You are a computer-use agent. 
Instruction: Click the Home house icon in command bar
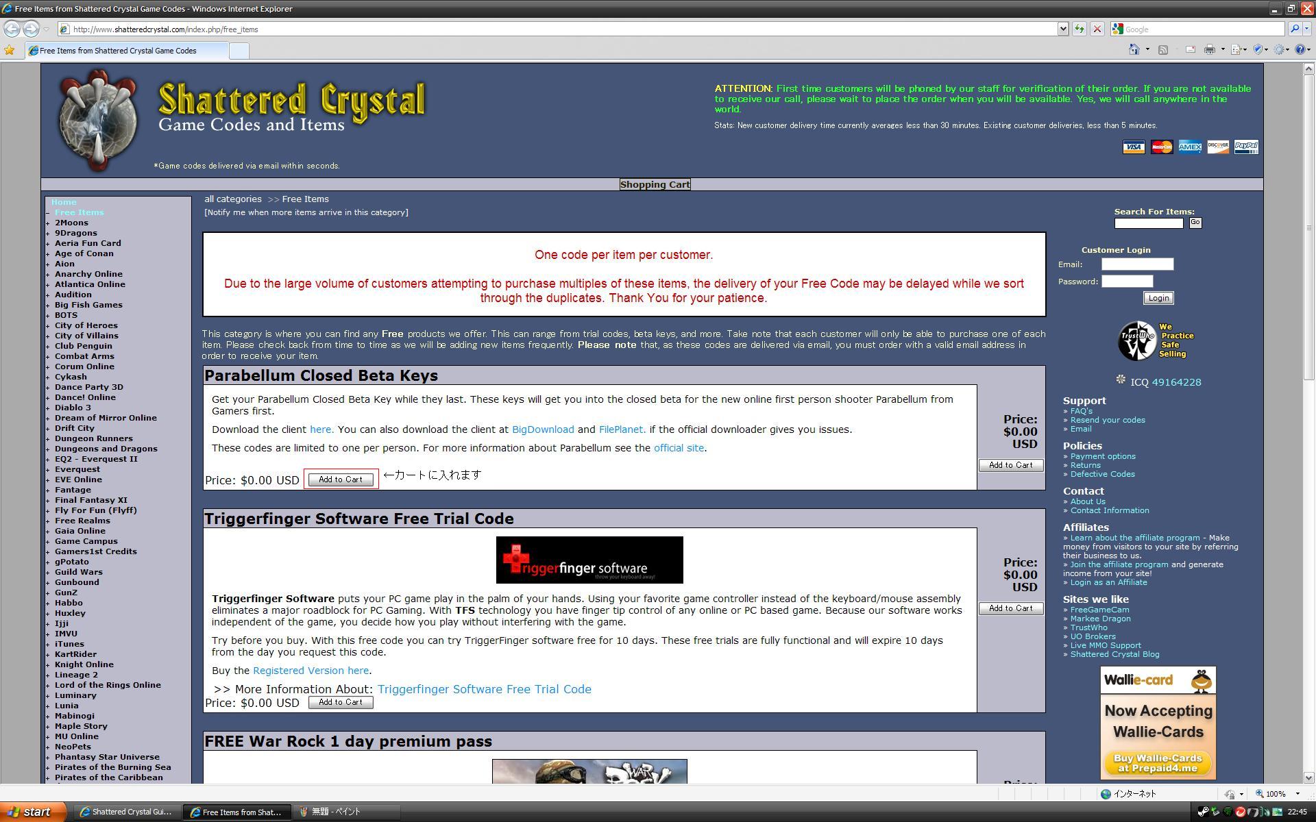[x=1134, y=49]
